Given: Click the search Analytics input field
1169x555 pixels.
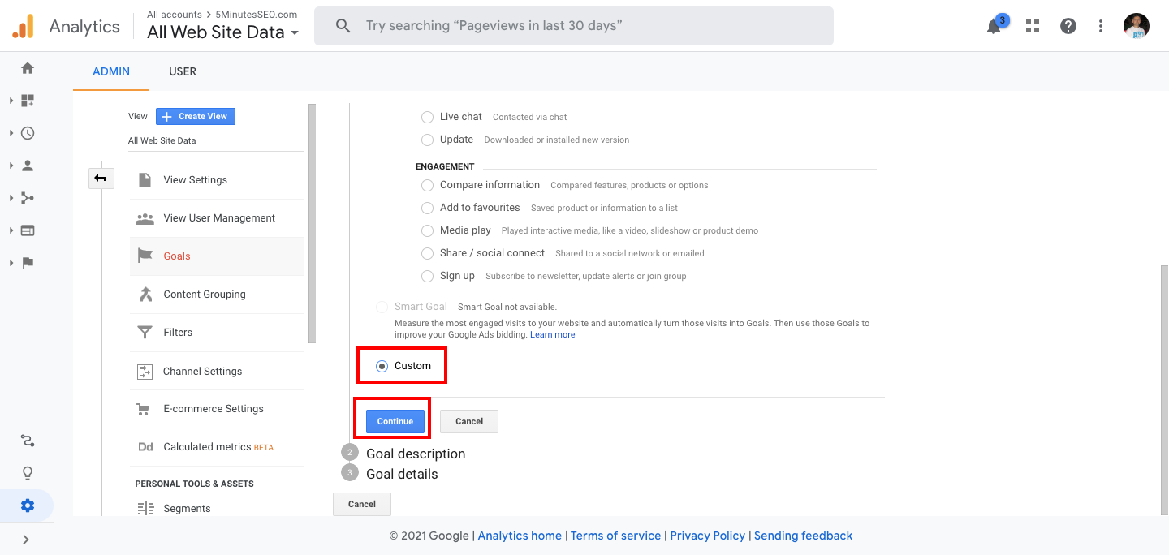Looking at the screenshot, I should [x=574, y=26].
